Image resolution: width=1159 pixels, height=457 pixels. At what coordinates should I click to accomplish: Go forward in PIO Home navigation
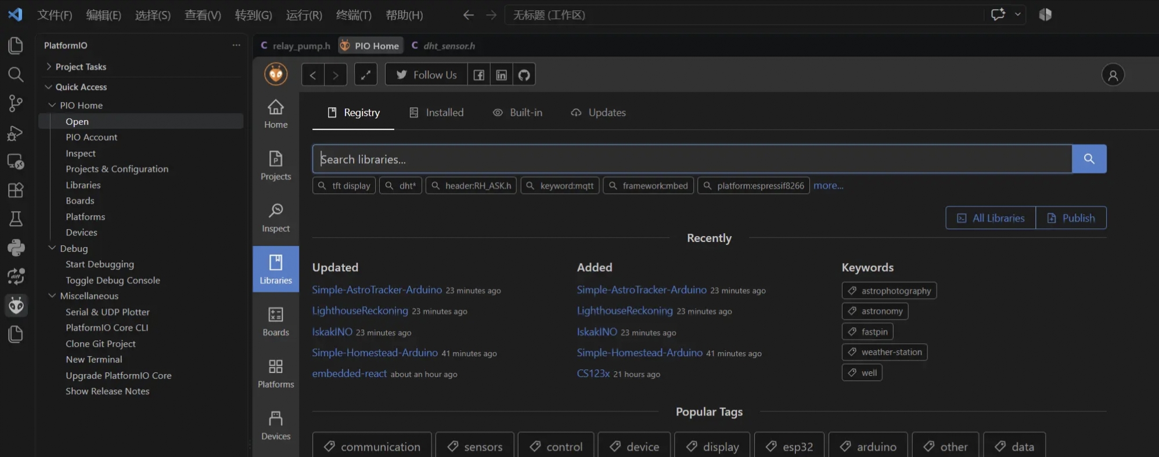pyautogui.click(x=336, y=75)
